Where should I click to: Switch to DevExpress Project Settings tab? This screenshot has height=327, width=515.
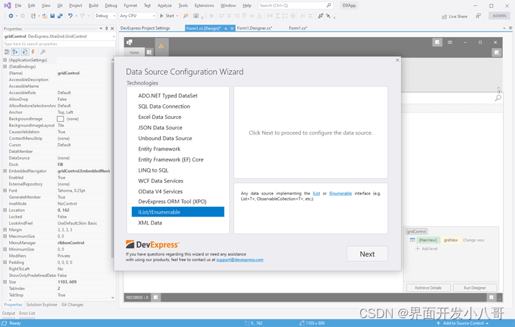coord(145,28)
